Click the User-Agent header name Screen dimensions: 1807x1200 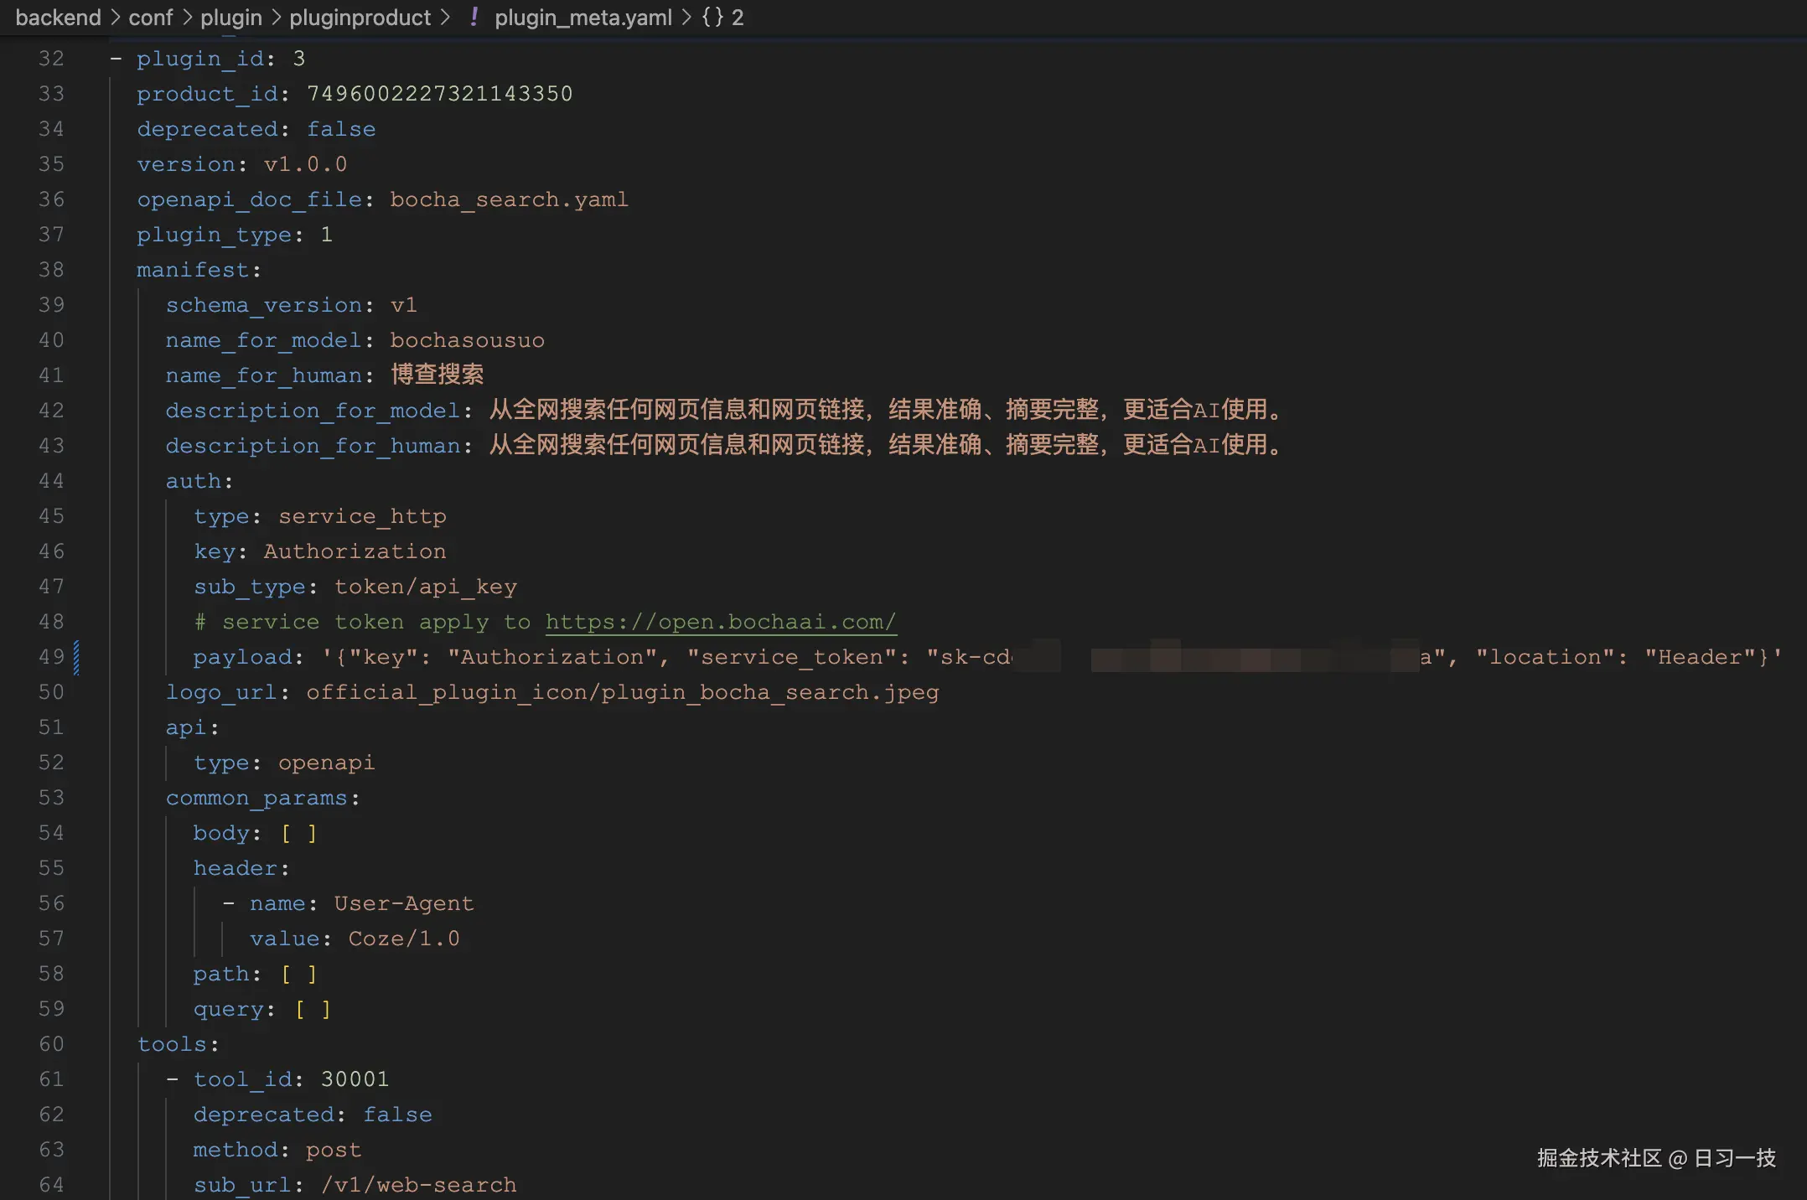(x=403, y=903)
